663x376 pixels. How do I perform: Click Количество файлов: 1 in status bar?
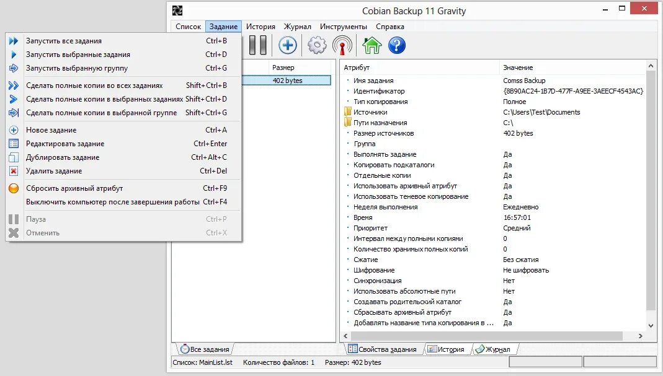tap(278, 362)
